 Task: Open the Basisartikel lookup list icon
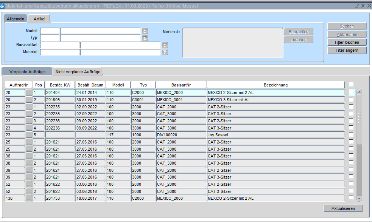point(165,45)
